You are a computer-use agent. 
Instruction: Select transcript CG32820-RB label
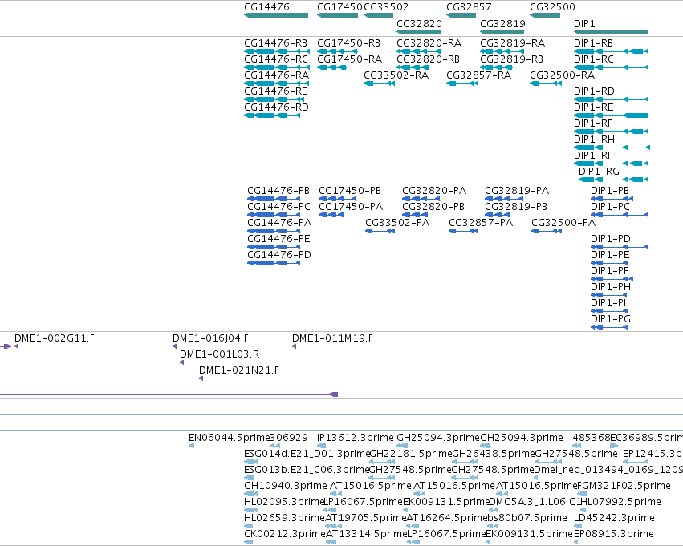pos(429,59)
